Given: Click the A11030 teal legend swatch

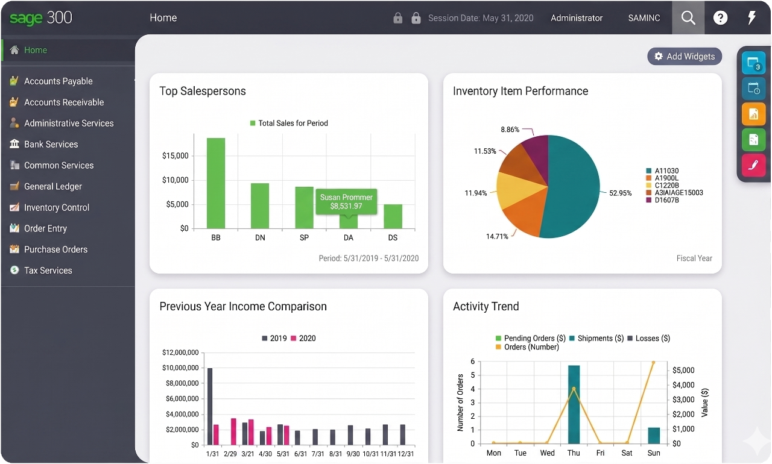Looking at the screenshot, I should pyautogui.click(x=649, y=171).
